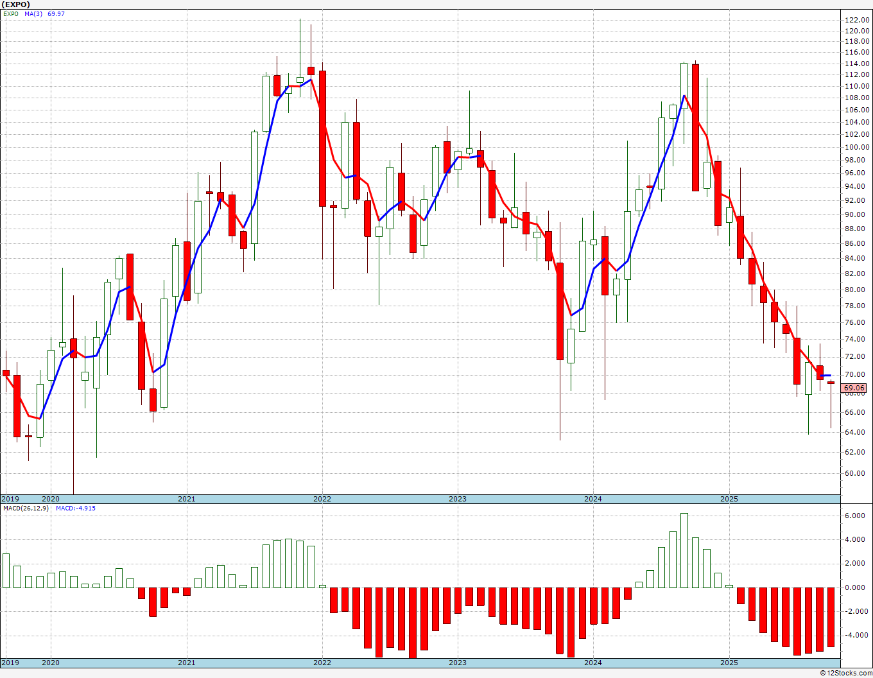
Task: Select the green EXPO legend label
Action: (x=11, y=13)
